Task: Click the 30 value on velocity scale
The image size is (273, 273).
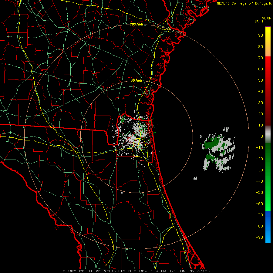Action: (261, 103)
